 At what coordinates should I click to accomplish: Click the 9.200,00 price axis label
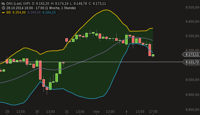[192, 50]
